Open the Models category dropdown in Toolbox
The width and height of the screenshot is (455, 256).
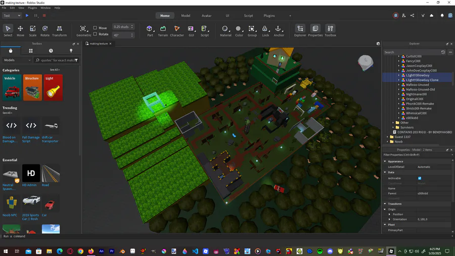17,60
